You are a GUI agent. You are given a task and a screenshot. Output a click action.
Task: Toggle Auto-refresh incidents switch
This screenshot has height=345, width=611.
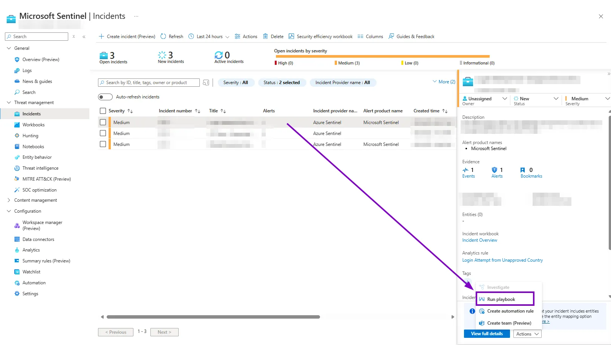105,97
